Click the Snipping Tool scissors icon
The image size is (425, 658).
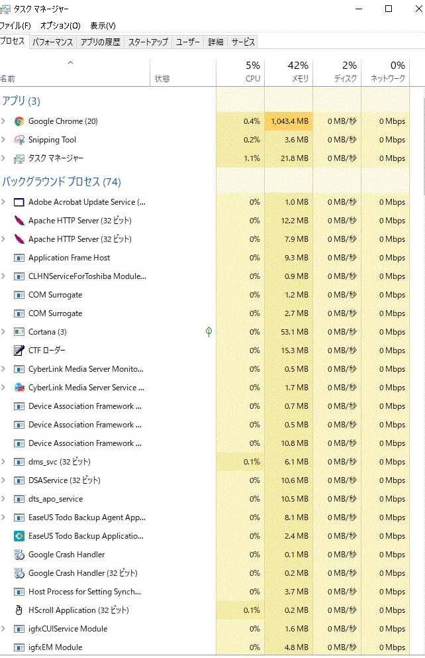click(x=19, y=140)
